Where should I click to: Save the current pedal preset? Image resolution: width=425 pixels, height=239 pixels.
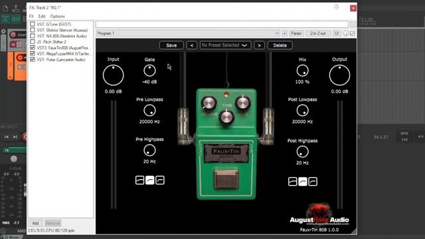tap(171, 45)
